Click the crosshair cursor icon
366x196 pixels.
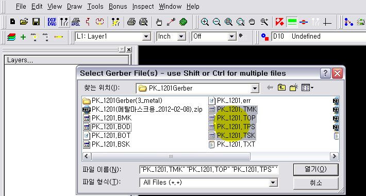tap(327, 22)
